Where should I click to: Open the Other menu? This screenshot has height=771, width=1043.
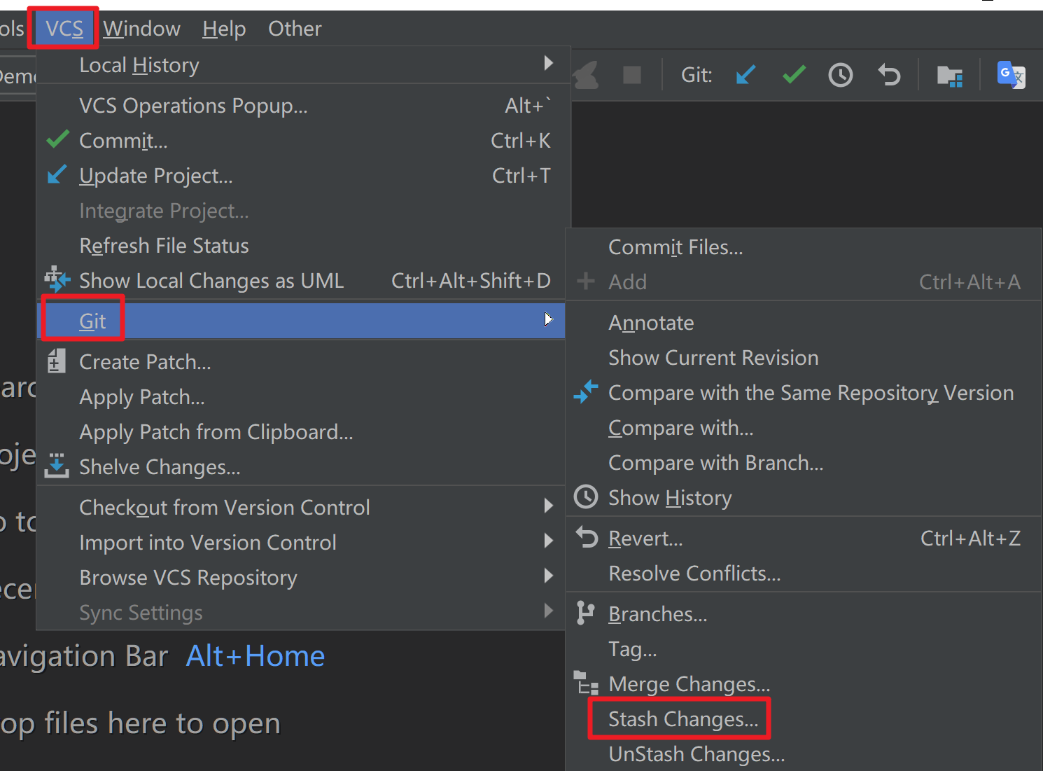tap(295, 29)
